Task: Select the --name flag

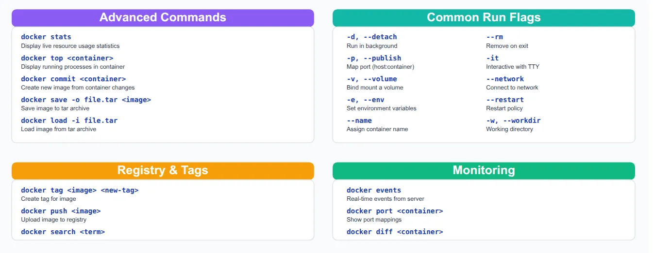Action: (359, 120)
